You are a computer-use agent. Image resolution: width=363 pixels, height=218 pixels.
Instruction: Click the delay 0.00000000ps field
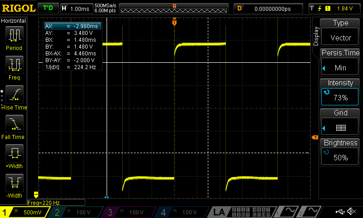point(268,9)
